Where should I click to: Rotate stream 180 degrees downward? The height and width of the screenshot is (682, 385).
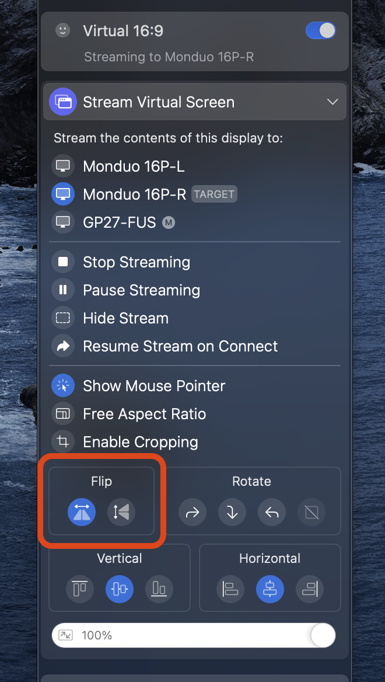(x=232, y=512)
